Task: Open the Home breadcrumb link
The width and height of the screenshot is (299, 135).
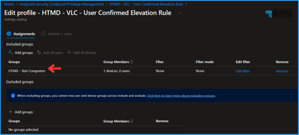Action: pos(9,4)
